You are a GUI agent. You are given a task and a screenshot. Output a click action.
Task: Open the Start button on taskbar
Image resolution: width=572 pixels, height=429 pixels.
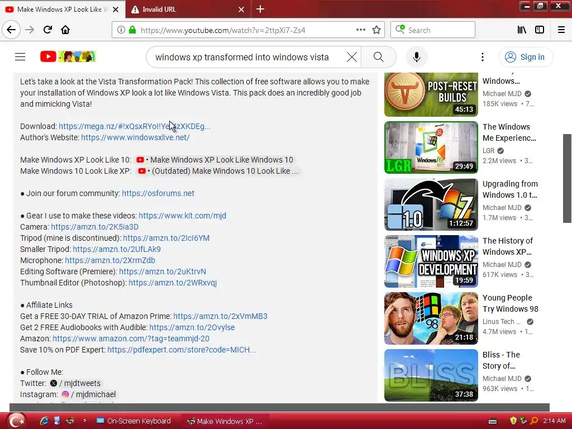16,421
